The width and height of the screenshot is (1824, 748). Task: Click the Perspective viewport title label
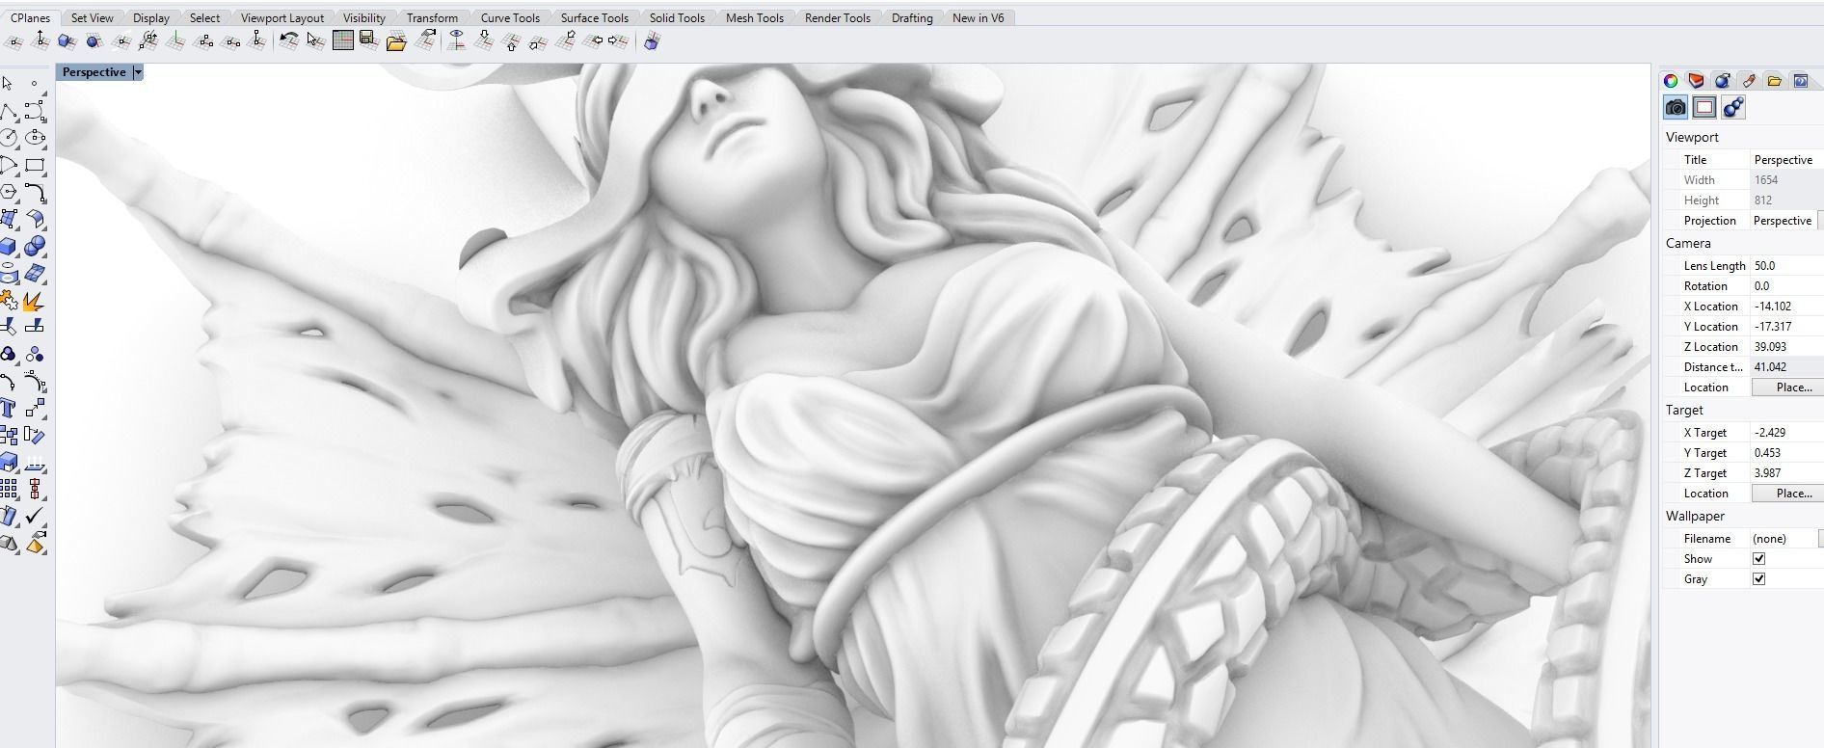[94, 72]
